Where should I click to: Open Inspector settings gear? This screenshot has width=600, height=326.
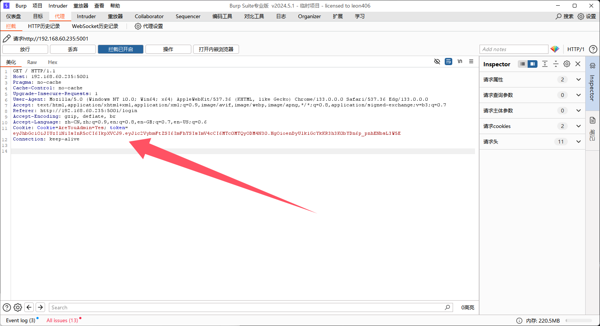(567, 64)
